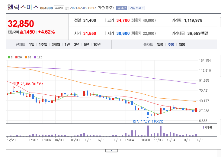Click the 하한가 22,000 lower limit text

coord(143,33)
